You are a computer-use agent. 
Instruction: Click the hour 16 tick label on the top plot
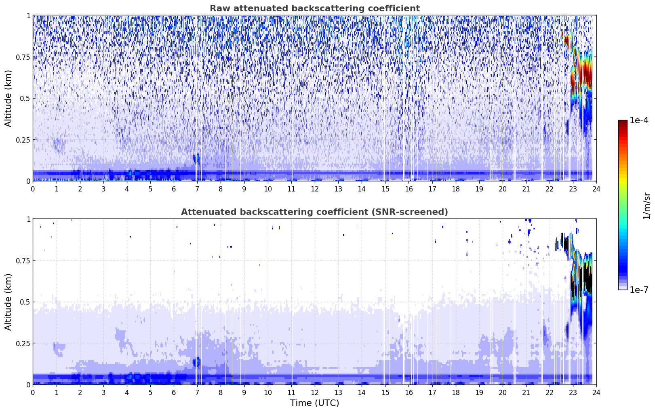pyautogui.click(x=409, y=189)
